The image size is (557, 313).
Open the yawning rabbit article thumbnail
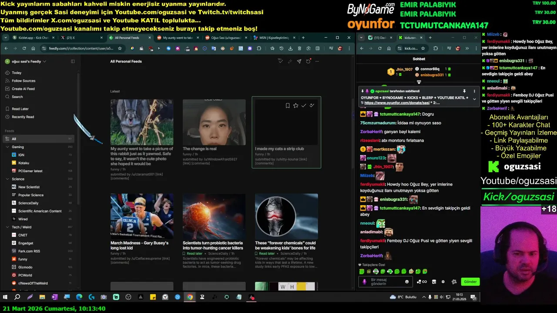coord(141,122)
